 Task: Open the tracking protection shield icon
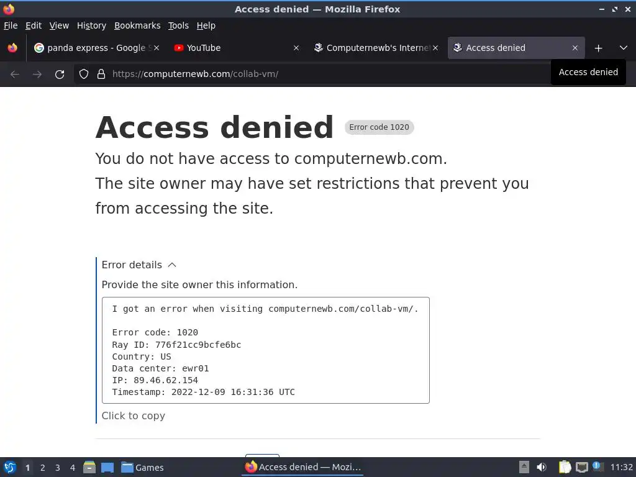click(84, 75)
